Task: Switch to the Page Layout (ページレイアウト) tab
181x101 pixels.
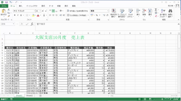Action: [32, 6]
